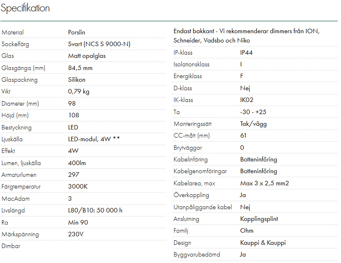The image size is (341, 263).
Task: Click the Dimbar label
Action: 11,246
